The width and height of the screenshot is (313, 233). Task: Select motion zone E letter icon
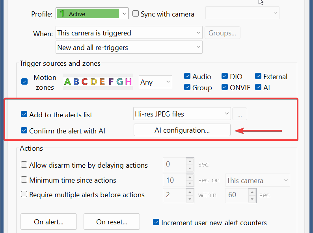click(102, 82)
